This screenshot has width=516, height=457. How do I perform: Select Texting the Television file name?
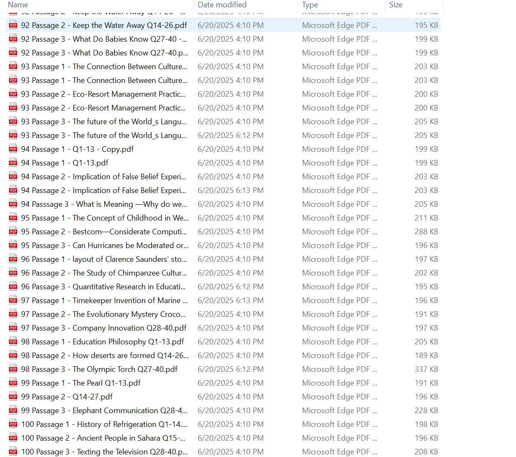click(104, 452)
